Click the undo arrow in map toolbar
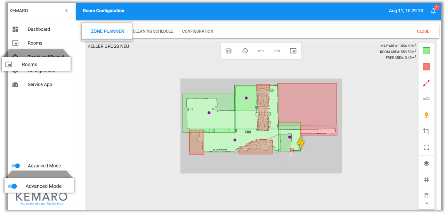This screenshot has height=213, width=446. pyautogui.click(x=261, y=51)
